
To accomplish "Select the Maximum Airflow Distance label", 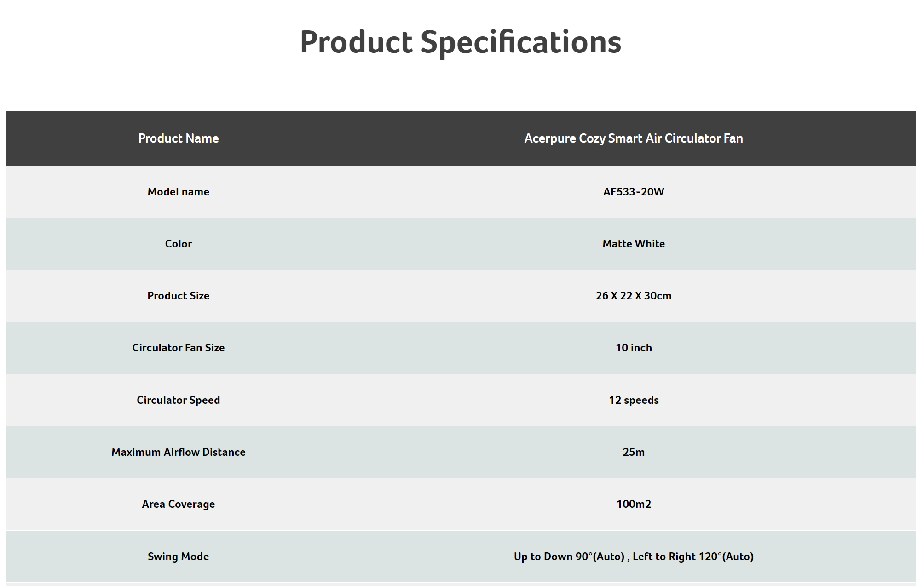I will tap(179, 452).
